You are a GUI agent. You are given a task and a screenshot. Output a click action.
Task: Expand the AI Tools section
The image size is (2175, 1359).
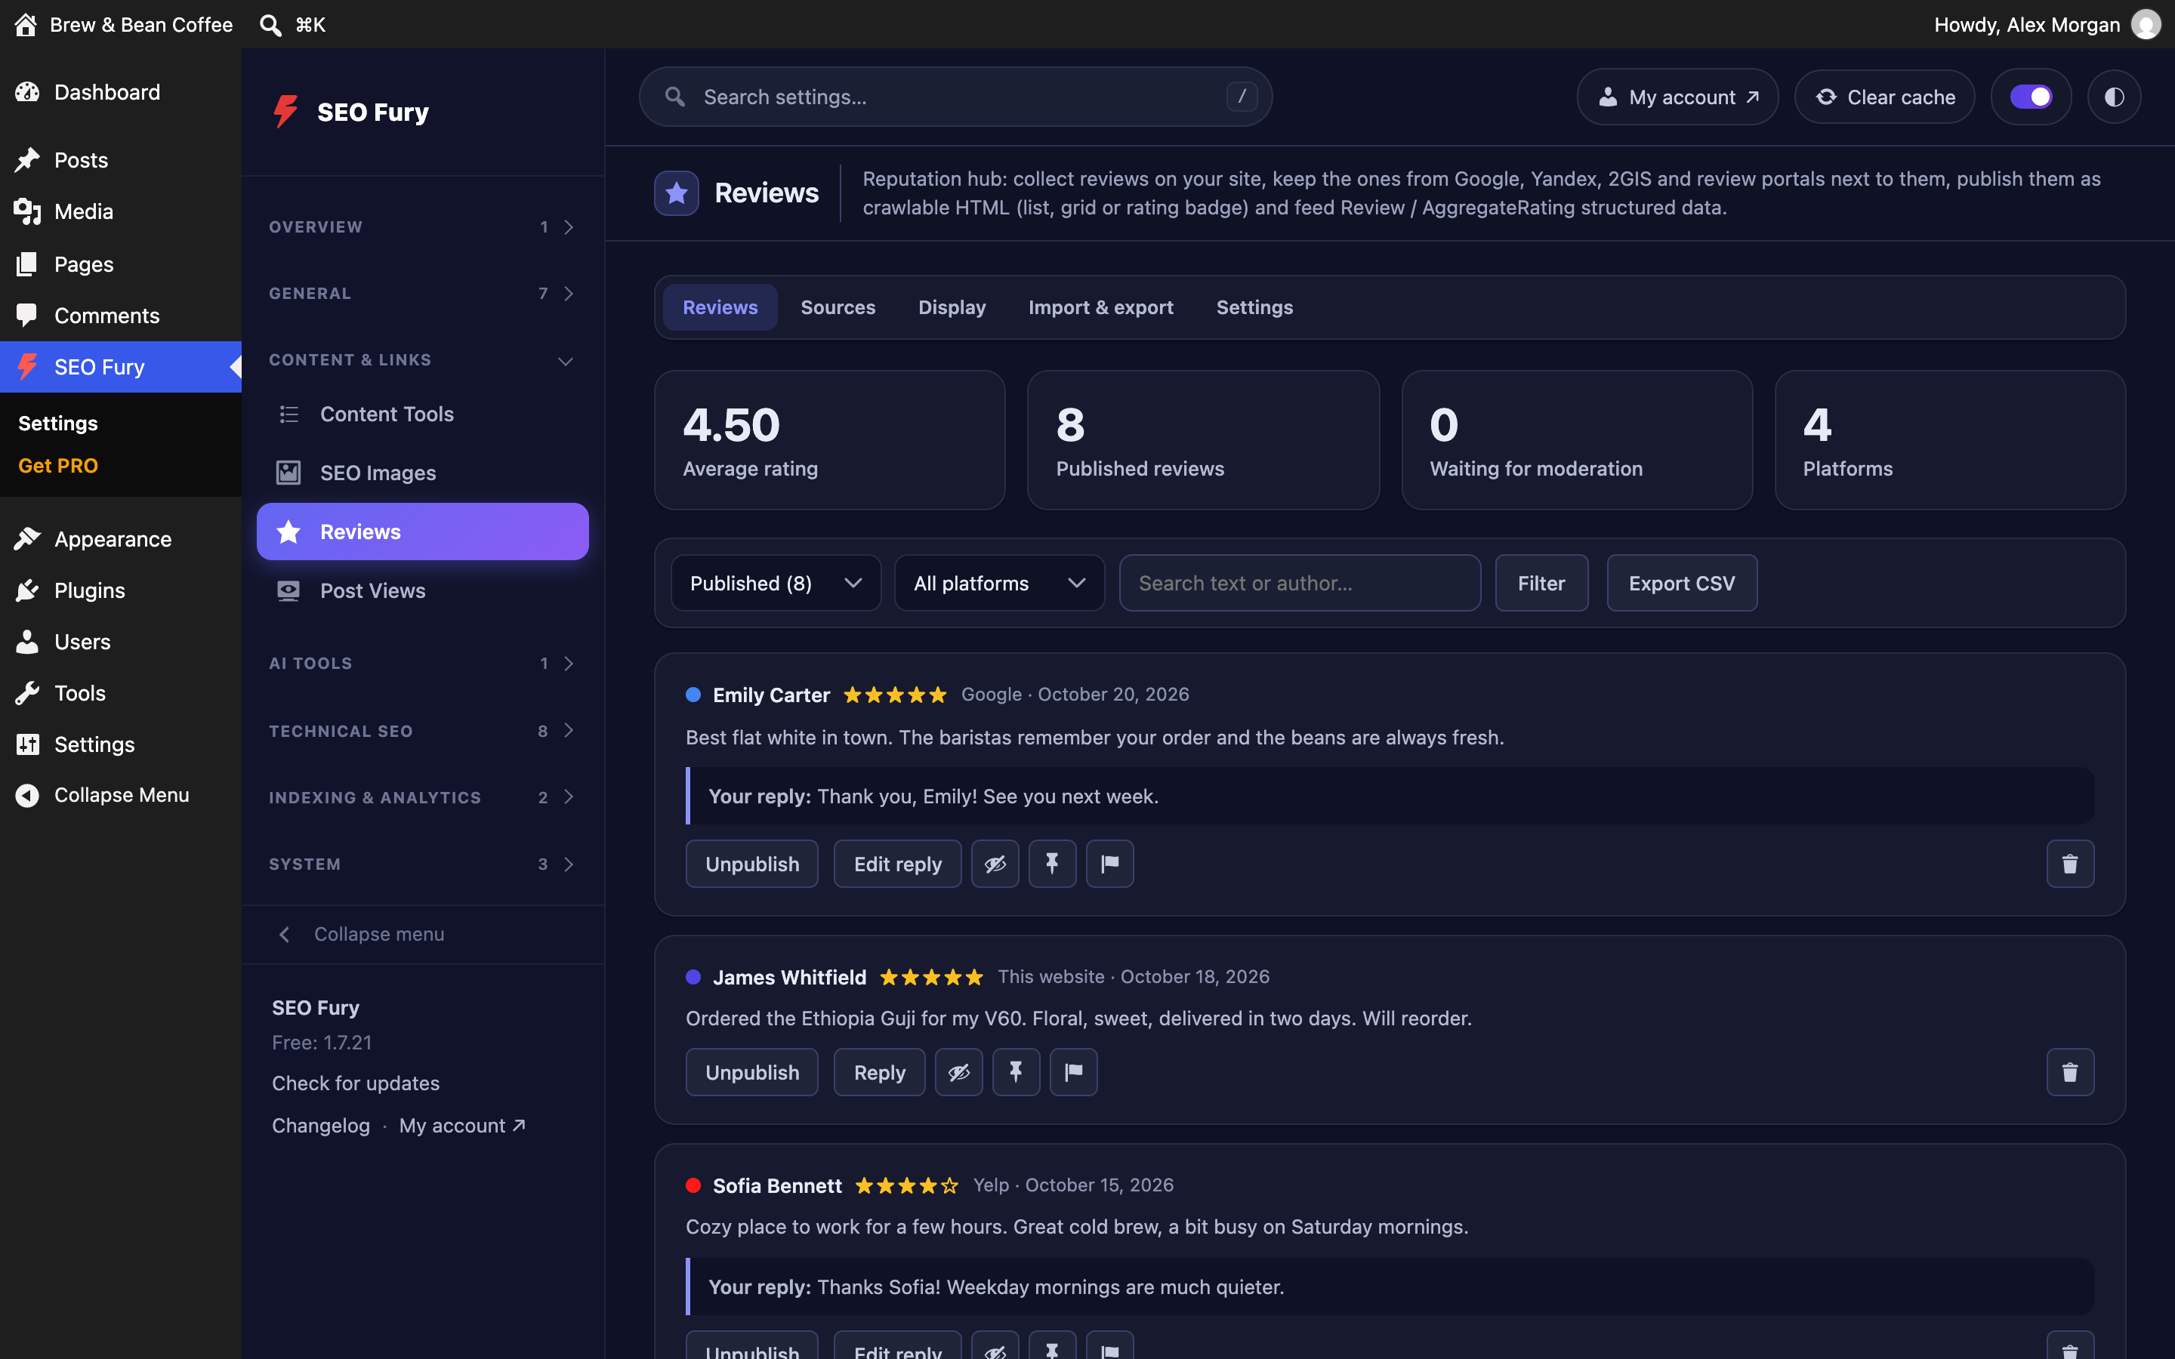(x=422, y=664)
